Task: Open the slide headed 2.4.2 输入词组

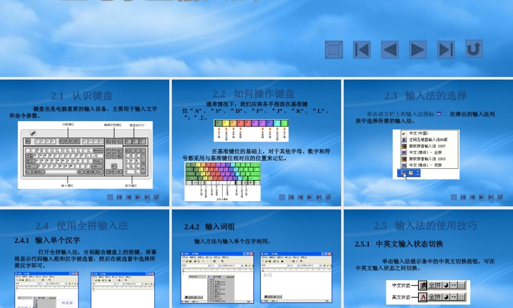Action: [256, 259]
